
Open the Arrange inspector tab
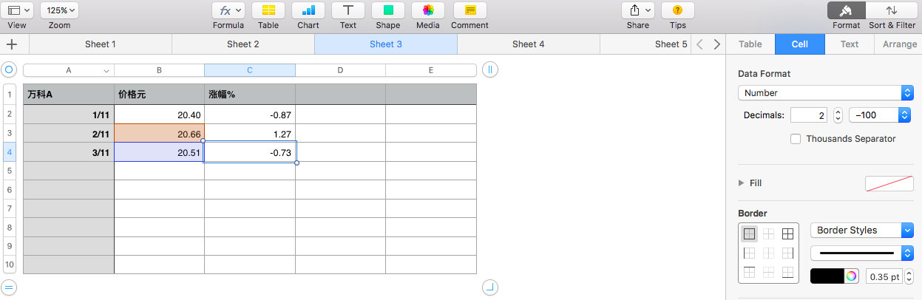(x=900, y=44)
